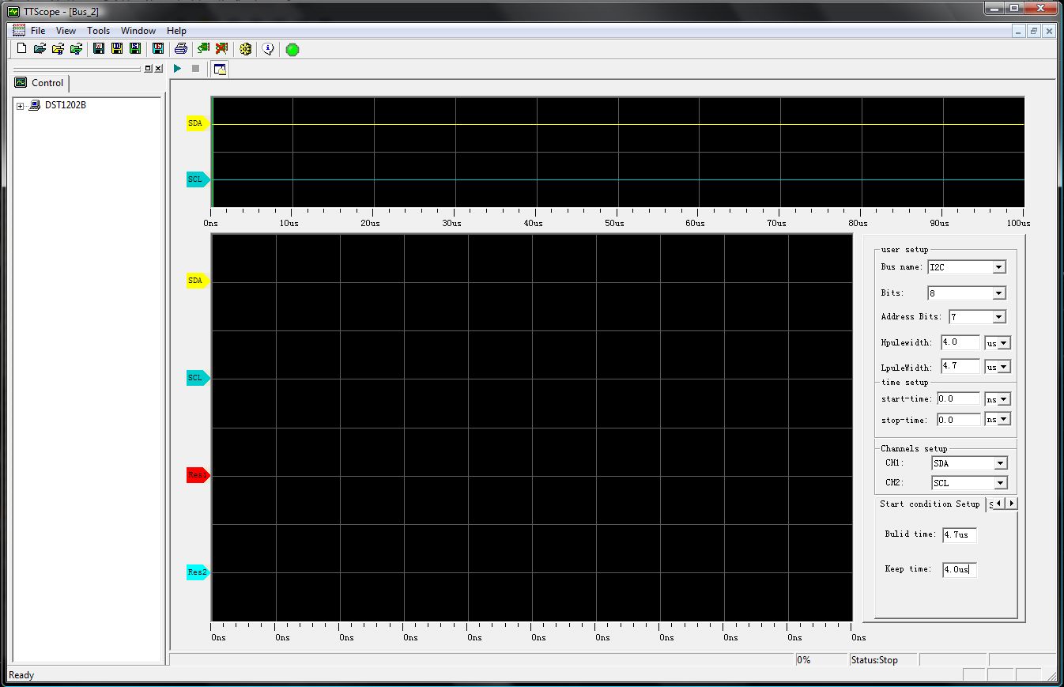Click the teal open-folder toolbar icon
The image size is (1064, 687).
[40, 49]
